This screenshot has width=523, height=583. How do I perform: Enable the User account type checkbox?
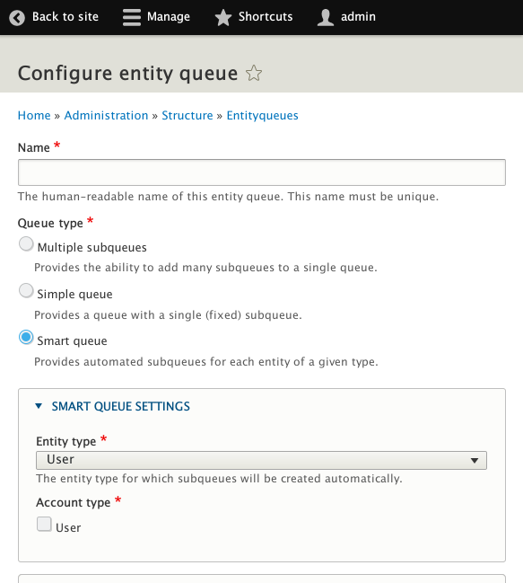[x=44, y=524]
